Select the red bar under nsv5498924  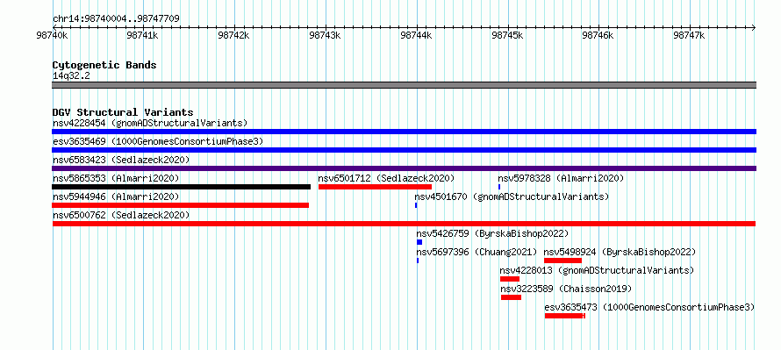click(x=562, y=261)
